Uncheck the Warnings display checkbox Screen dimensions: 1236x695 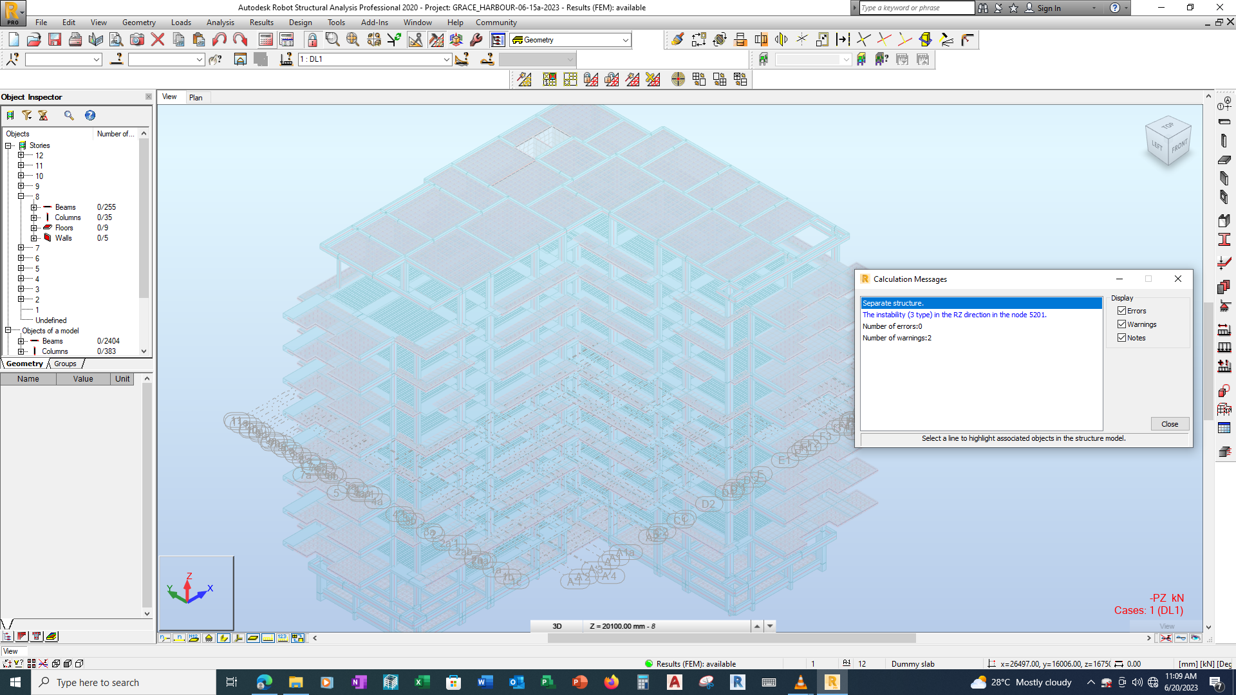1122,324
